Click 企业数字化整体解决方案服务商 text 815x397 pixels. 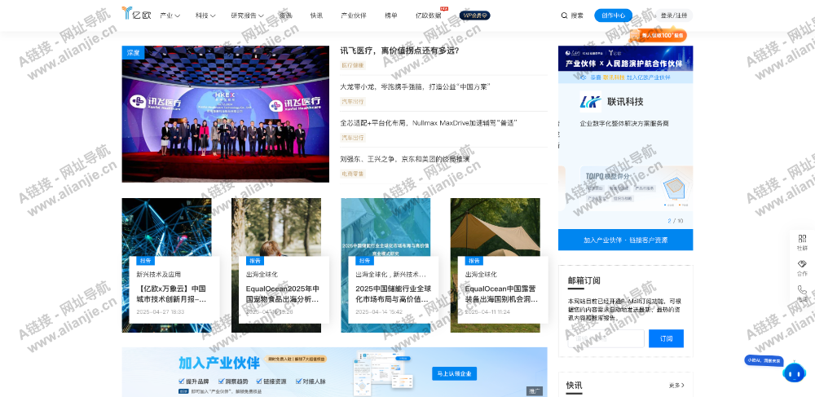[x=624, y=124]
